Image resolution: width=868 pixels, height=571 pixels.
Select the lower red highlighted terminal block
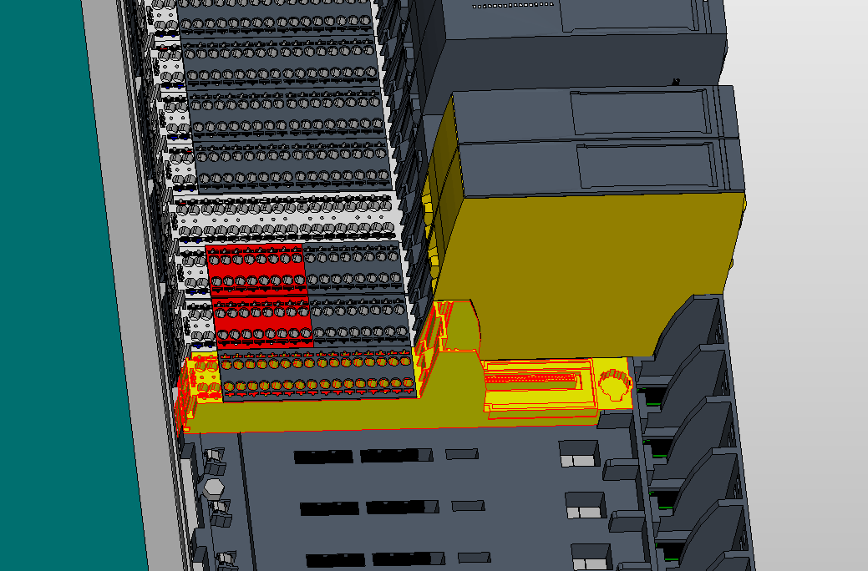[263, 322]
